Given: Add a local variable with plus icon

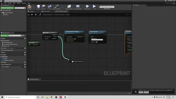Looking at the screenshot, I should 25,67.
